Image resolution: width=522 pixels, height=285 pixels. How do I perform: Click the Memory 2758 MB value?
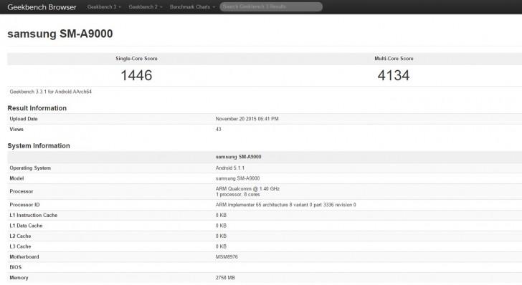(225, 277)
